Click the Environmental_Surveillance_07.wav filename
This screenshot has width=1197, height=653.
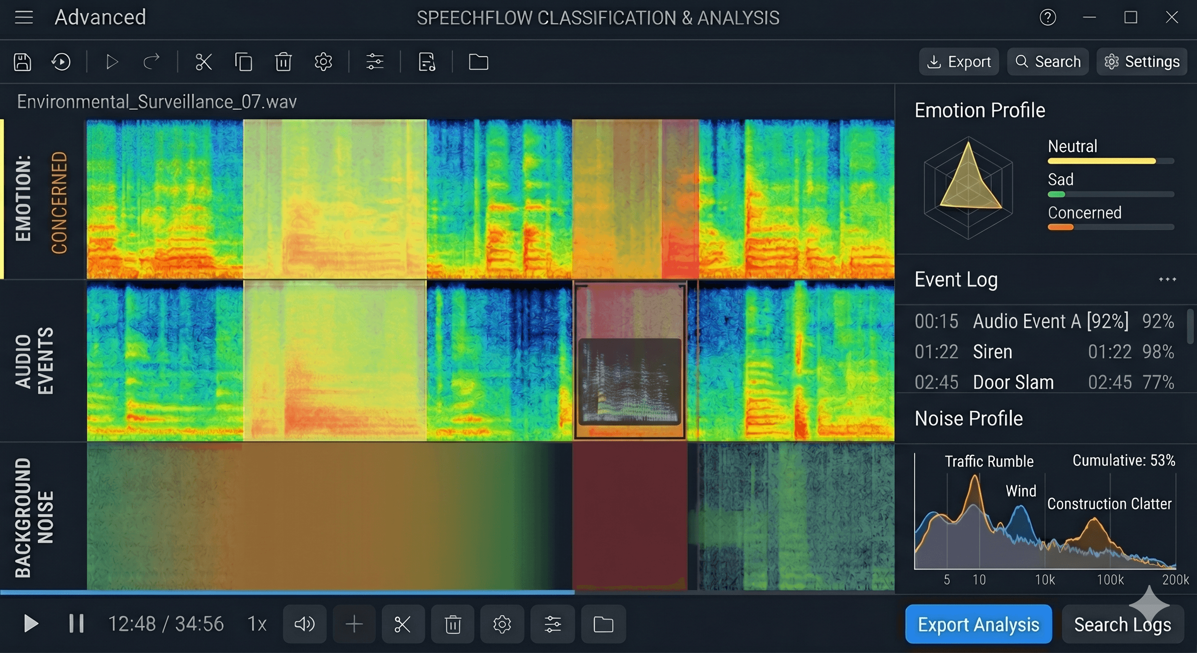point(156,101)
